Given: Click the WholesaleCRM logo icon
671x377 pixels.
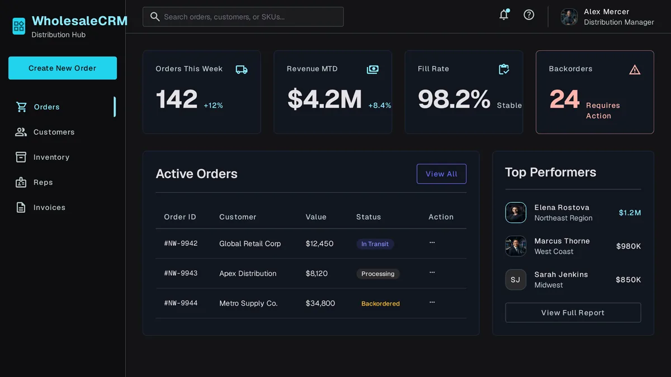Looking at the screenshot, I should click(x=19, y=26).
